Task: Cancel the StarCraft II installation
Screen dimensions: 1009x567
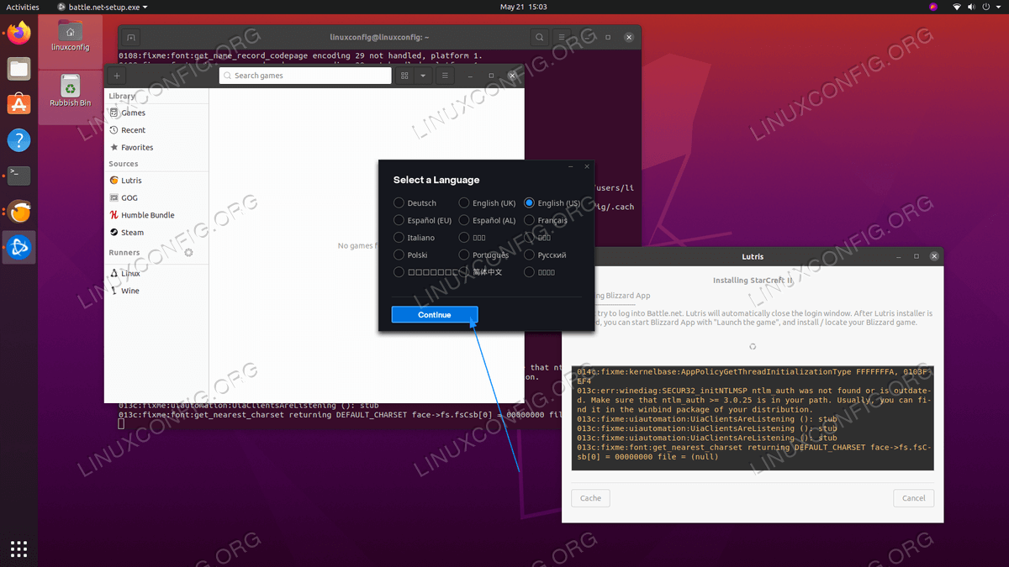Action: pos(913,498)
